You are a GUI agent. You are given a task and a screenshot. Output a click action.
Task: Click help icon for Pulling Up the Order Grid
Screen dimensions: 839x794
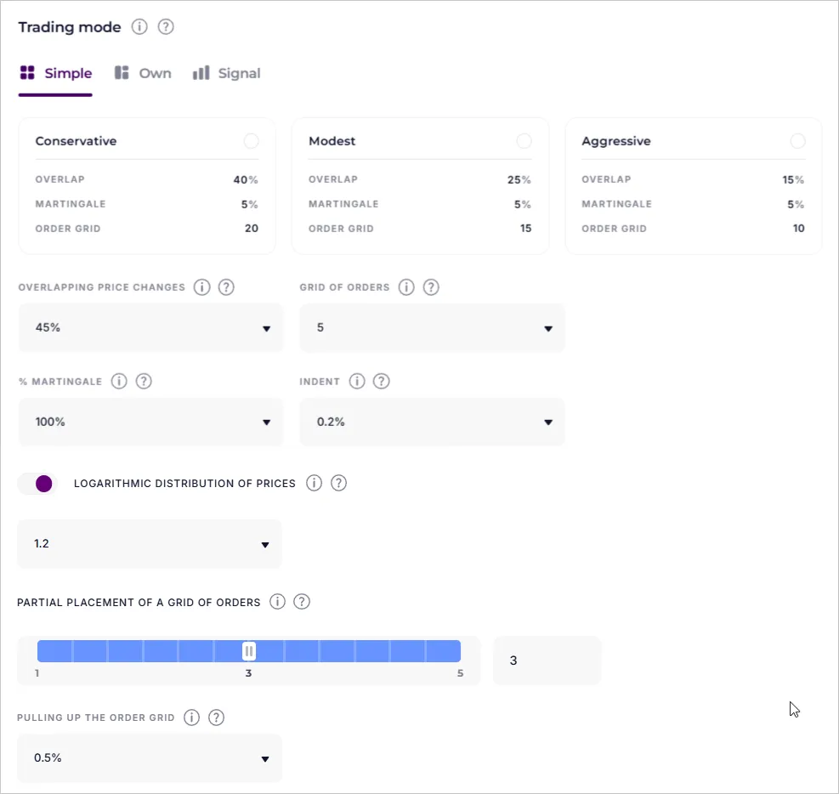pos(216,717)
